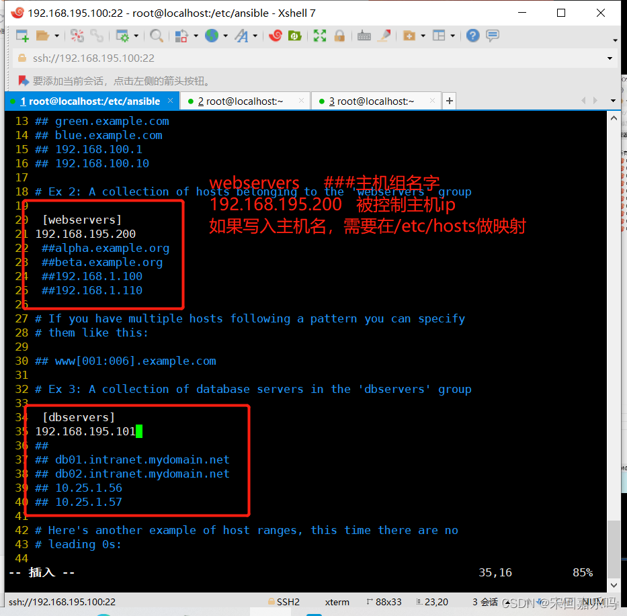Launch Xagent green toolbar icon
The image size is (627, 616).
point(295,36)
